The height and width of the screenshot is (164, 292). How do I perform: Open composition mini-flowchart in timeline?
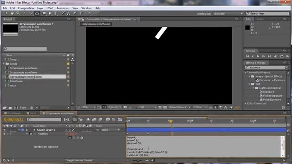(x=67, y=119)
